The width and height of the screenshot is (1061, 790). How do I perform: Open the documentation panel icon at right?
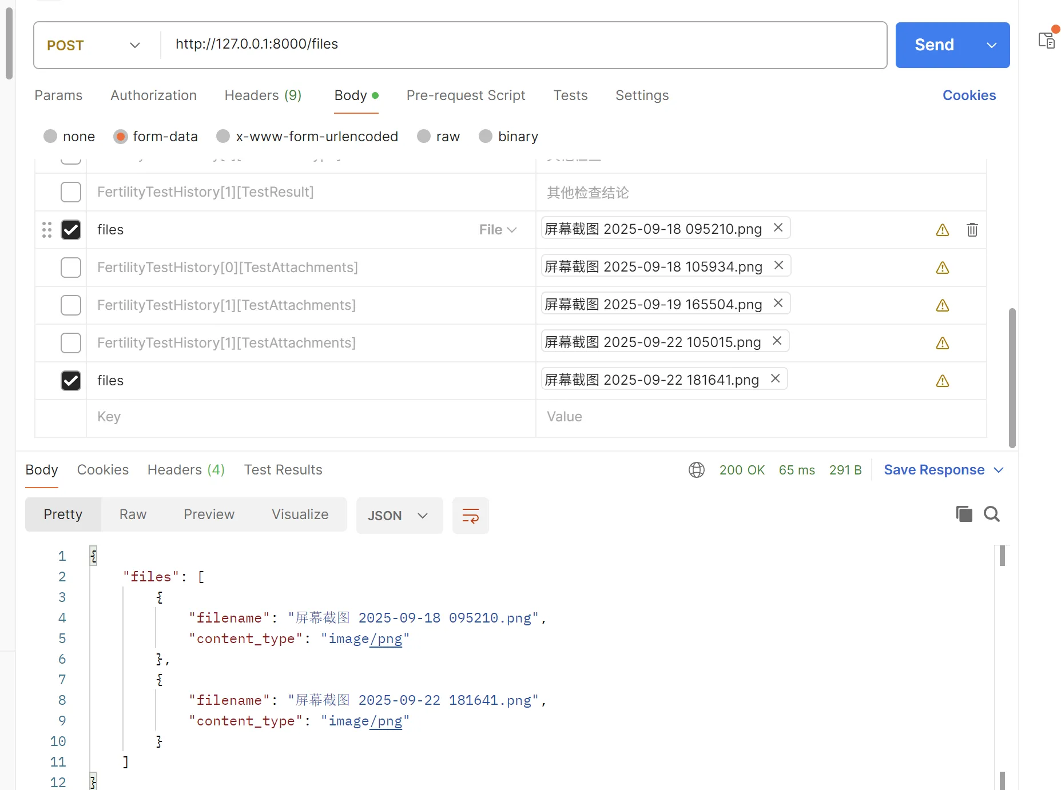pyautogui.click(x=1047, y=40)
